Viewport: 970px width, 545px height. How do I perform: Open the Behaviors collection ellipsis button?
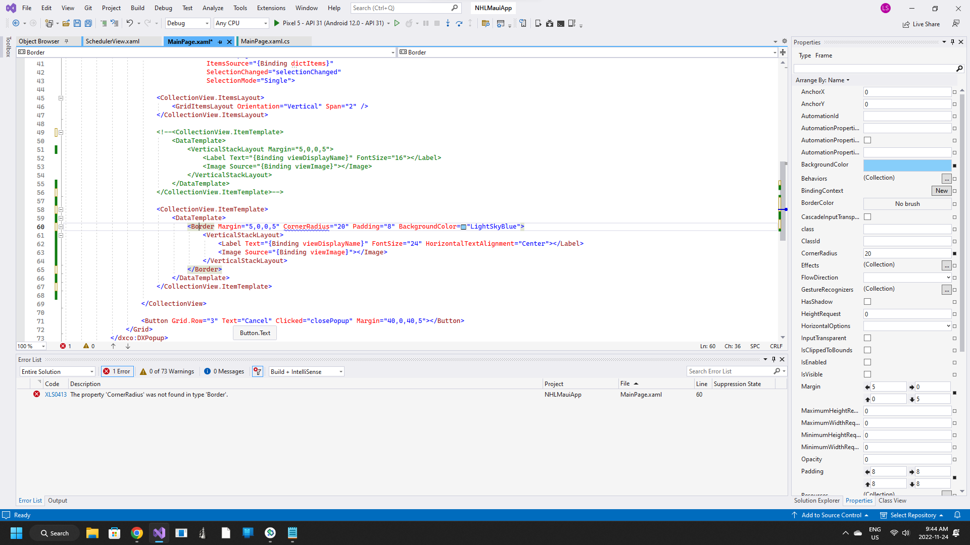pyautogui.click(x=947, y=179)
